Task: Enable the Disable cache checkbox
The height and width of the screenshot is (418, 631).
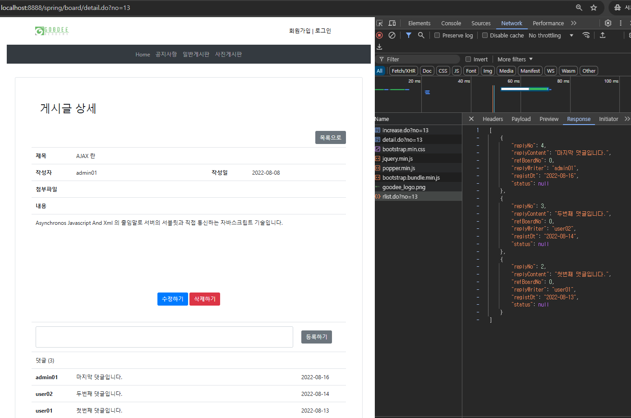Action: coord(485,35)
